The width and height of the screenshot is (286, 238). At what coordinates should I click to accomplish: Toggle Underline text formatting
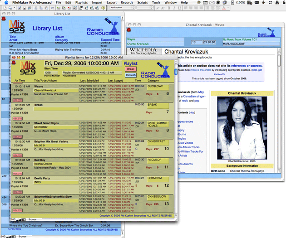click(179, 8)
